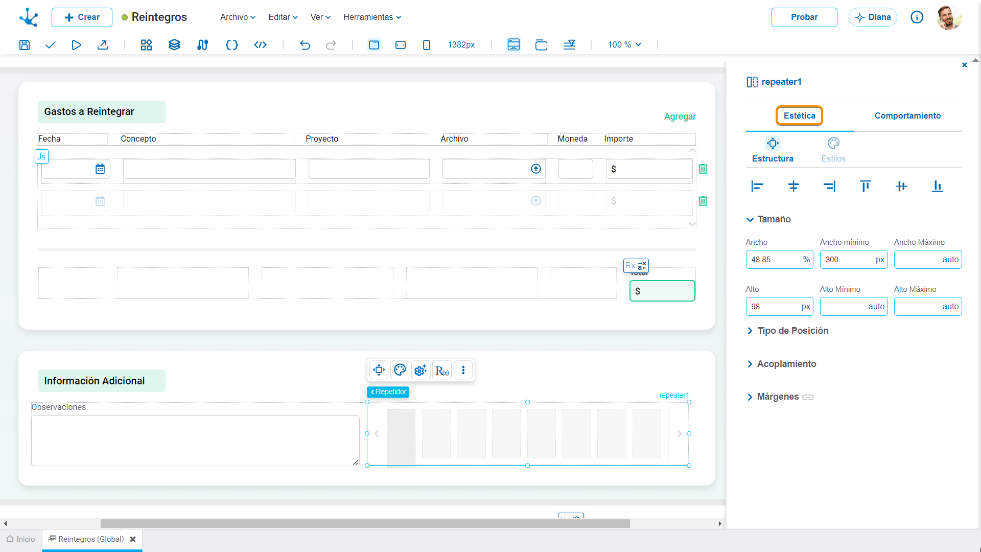Click the Probar button
Image resolution: width=981 pixels, height=552 pixels.
[x=804, y=17]
